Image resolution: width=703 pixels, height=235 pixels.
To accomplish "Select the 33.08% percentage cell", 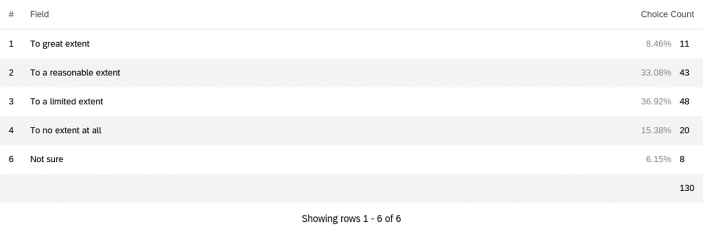I will (x=656, y=73).
